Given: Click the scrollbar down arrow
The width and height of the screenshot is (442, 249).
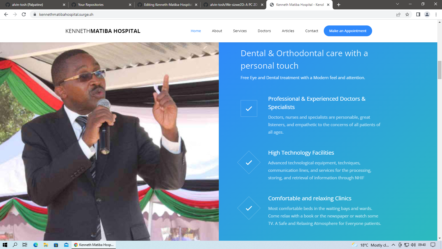Looking at the screenshot, I should point(440,238).
